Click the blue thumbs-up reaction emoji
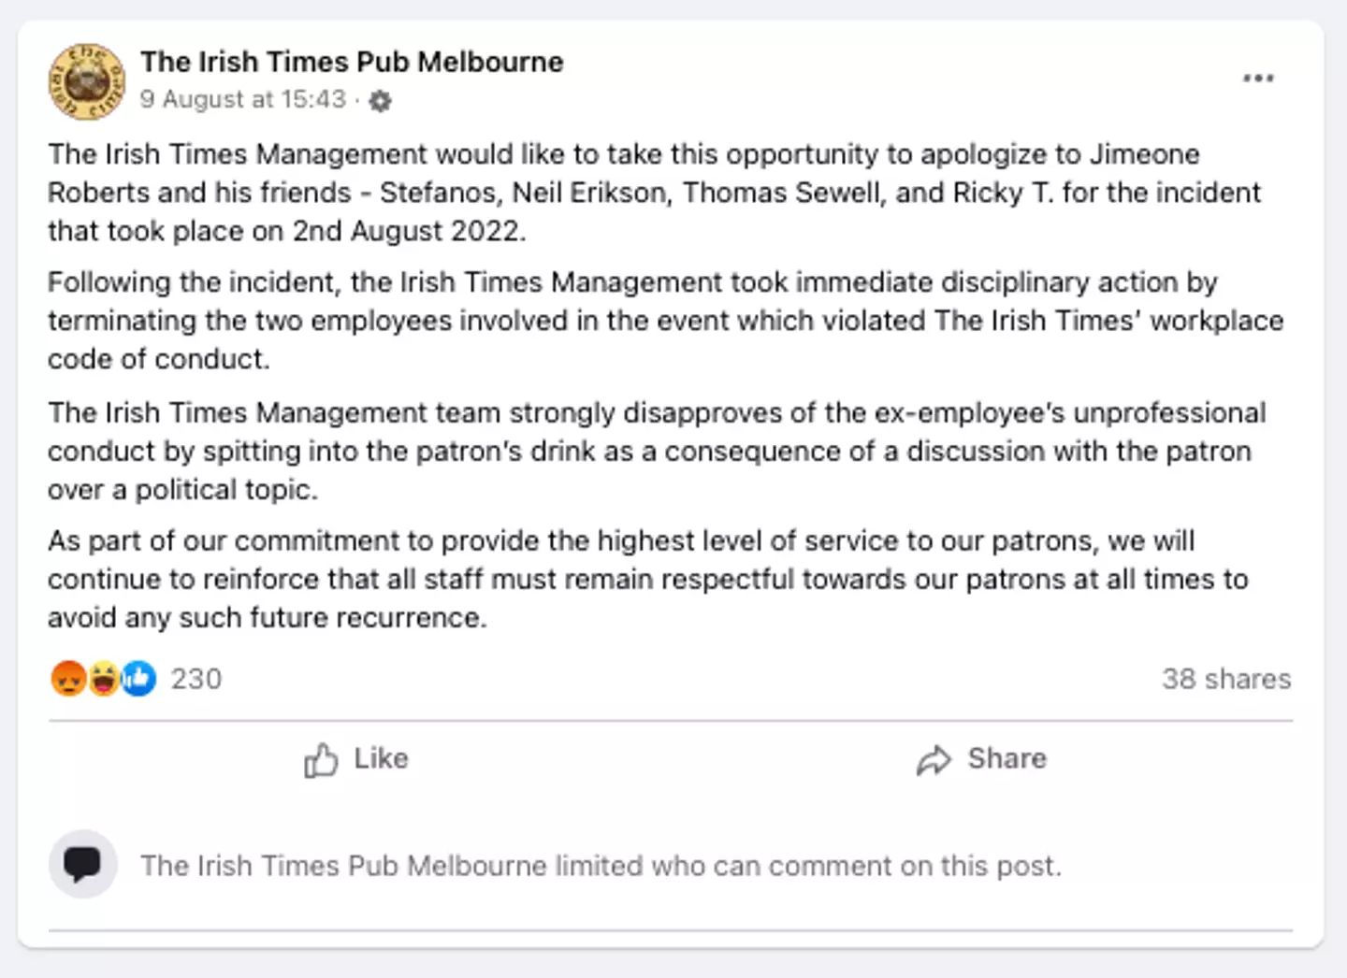 [139, 679]
